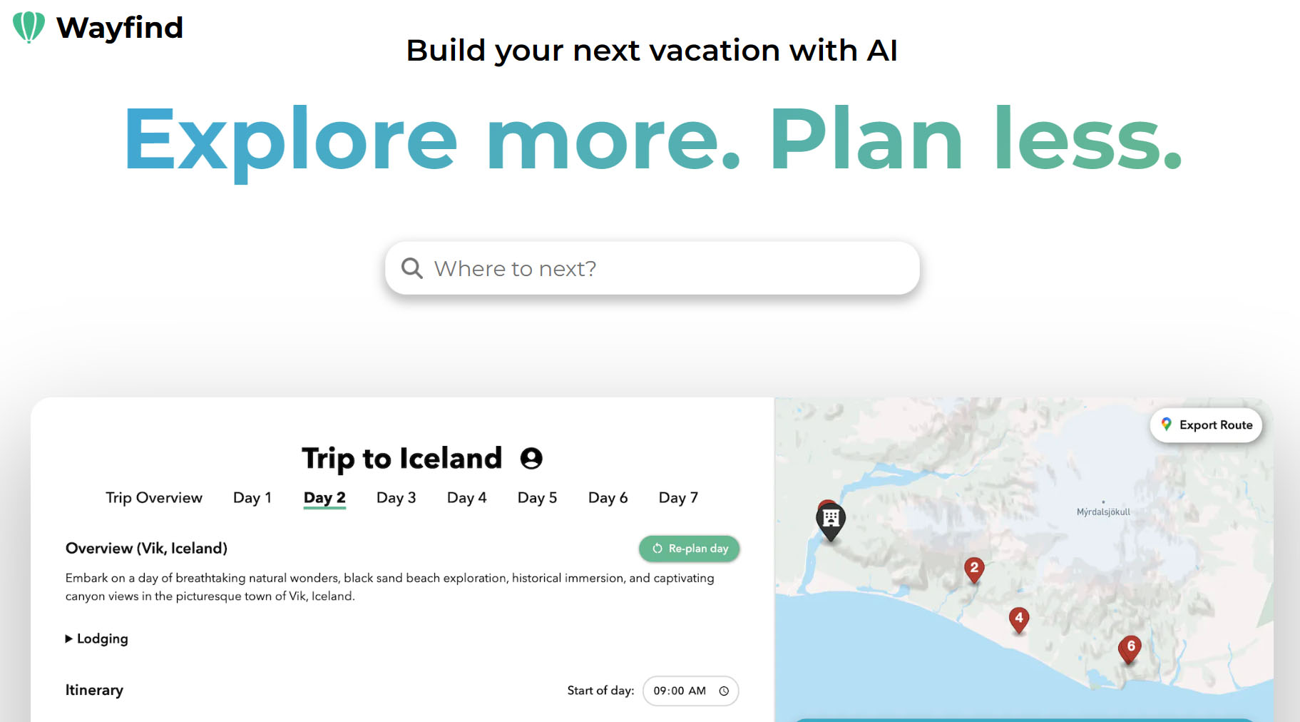The height and width of the screenshot is (722, 1300).
Task: Open the profile icon beside Trip to Iceland
Action: 531,458
